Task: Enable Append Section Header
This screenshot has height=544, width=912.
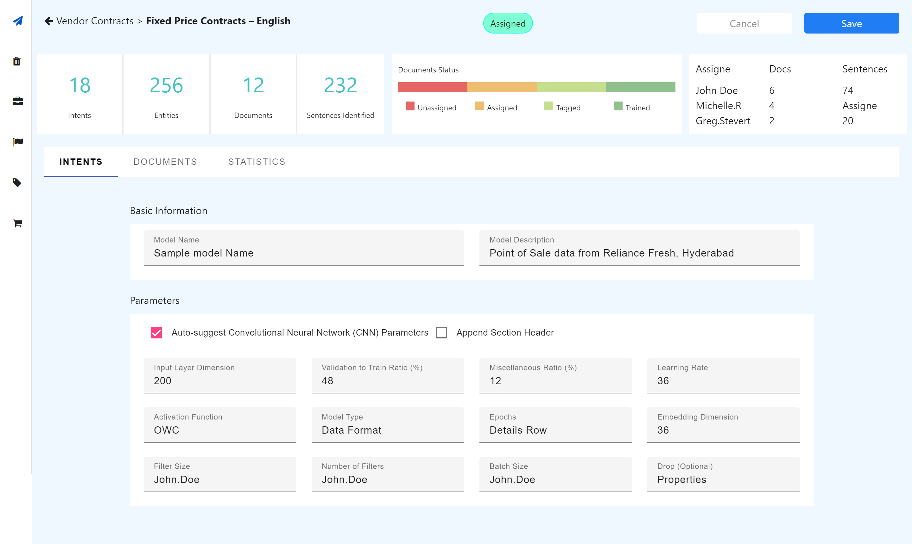Action: (x=441, y=332)
